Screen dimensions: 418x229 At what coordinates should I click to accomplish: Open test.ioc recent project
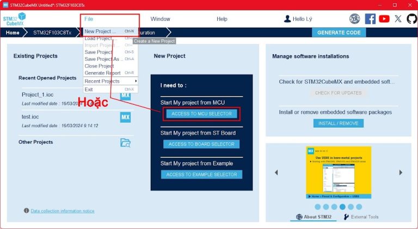point(30,117)
